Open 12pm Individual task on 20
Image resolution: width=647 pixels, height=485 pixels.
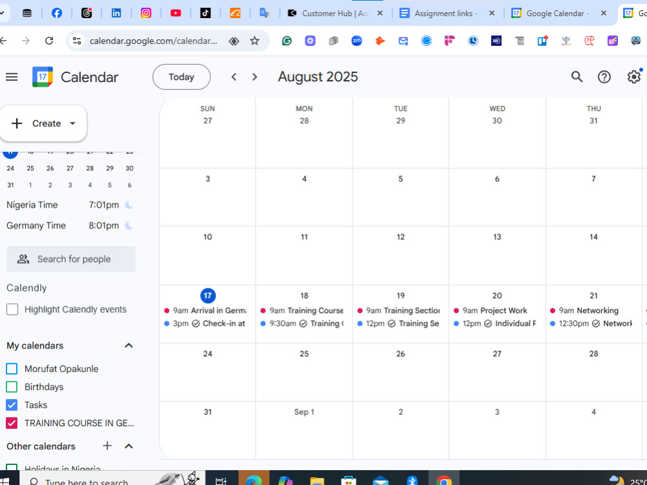pyautogui.click(x=495, y=324)
